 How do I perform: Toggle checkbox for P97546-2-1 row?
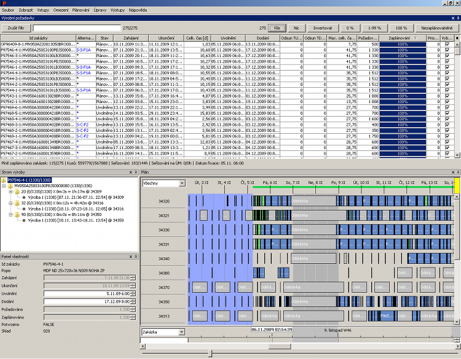[x=447, y=61]
